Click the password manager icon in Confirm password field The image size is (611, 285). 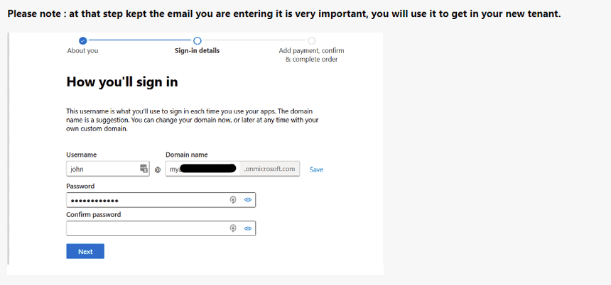(232, 228)
